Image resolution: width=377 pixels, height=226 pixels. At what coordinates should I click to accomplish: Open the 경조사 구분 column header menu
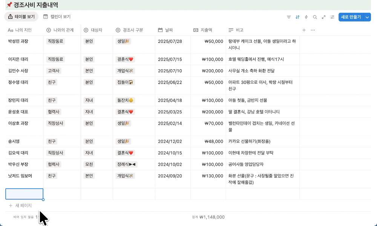[130, 30]
